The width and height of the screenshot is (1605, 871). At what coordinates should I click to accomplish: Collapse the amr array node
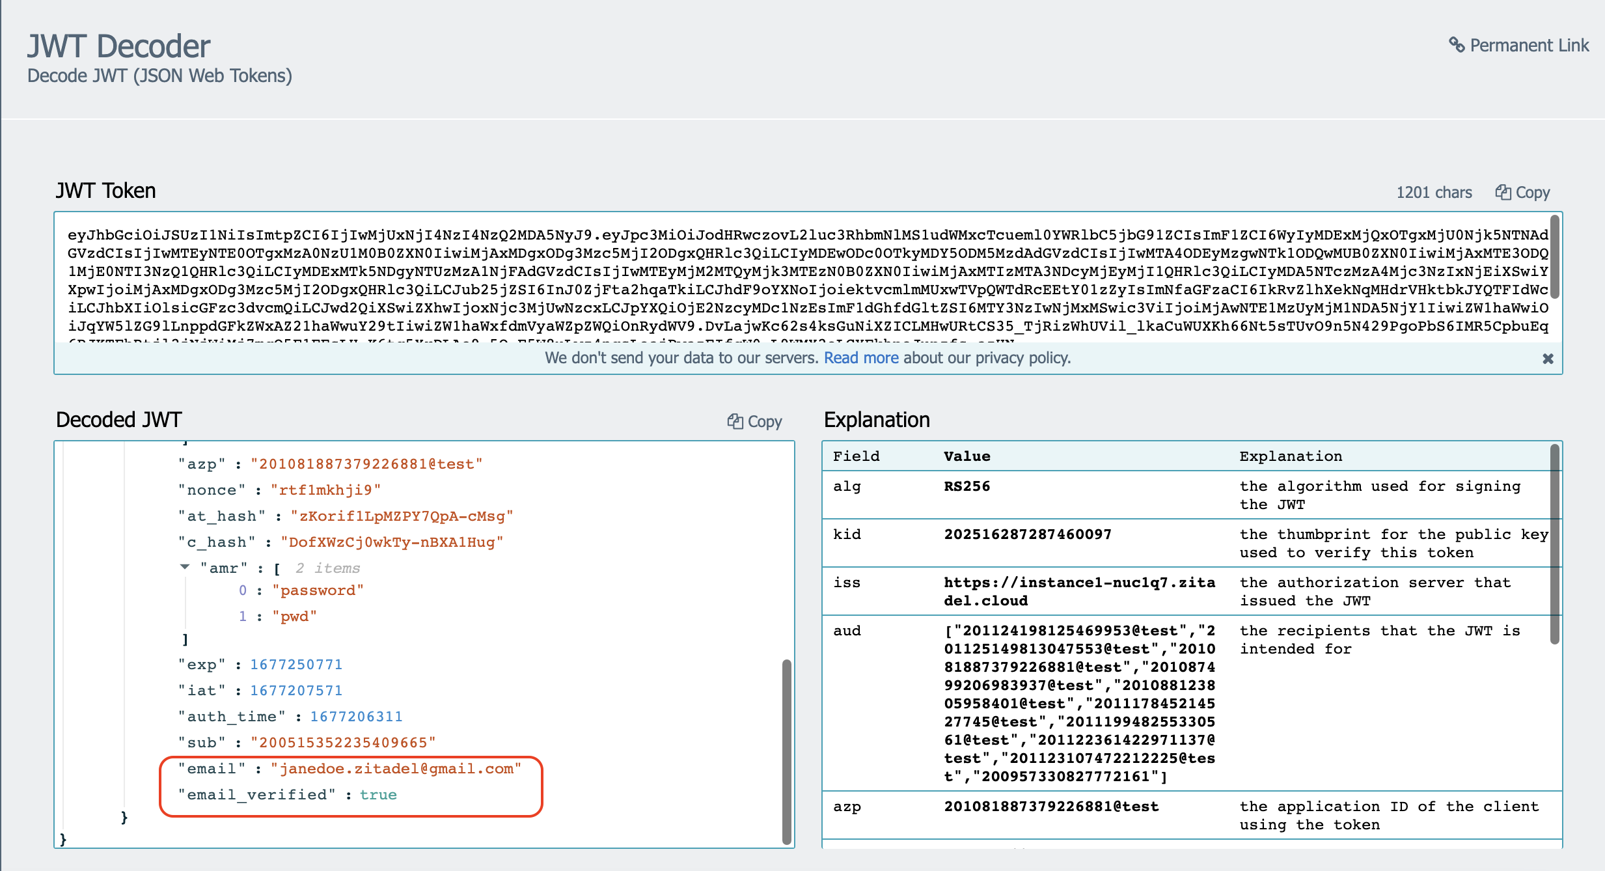(185, 568)
